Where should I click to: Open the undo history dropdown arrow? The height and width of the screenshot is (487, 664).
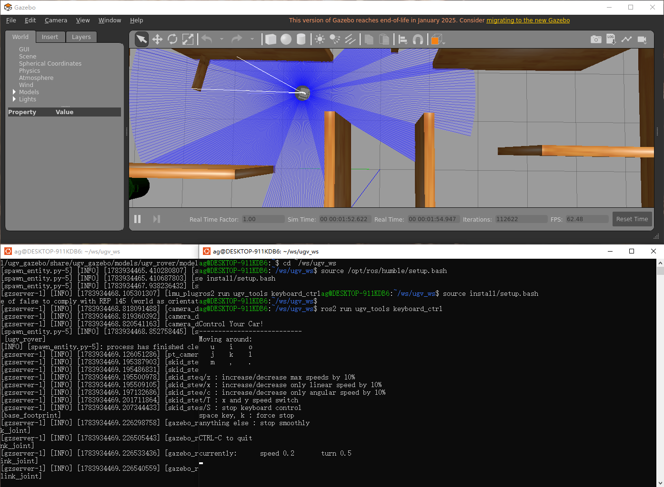click(221, 39)
